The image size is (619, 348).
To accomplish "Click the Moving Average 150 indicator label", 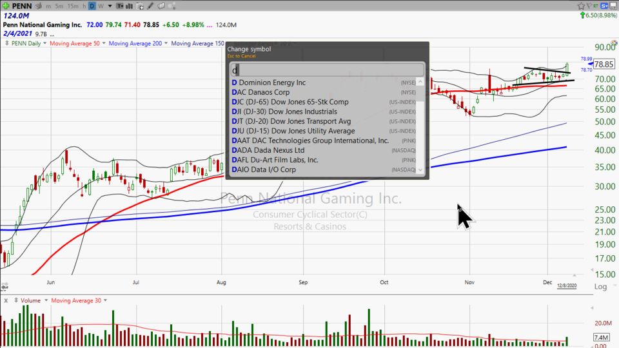I will [x=197, y=43].
